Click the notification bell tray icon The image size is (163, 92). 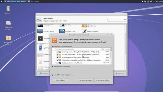click(142, 2)
